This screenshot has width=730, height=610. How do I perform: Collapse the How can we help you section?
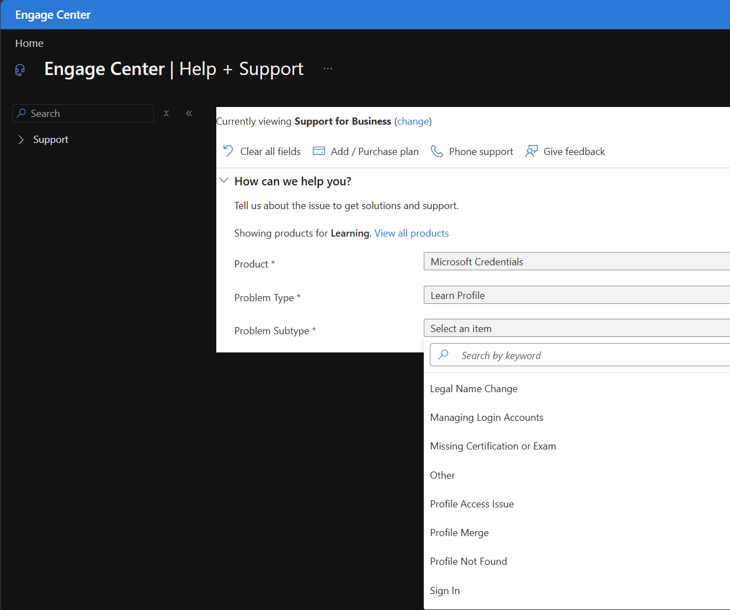(224, 180)
